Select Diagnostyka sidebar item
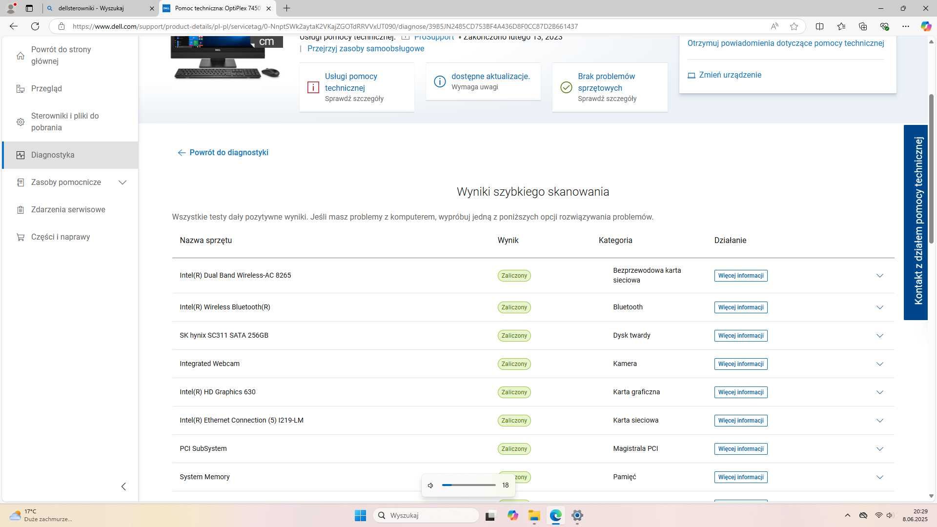Screen dimensions: 937x527 [70, 155]
